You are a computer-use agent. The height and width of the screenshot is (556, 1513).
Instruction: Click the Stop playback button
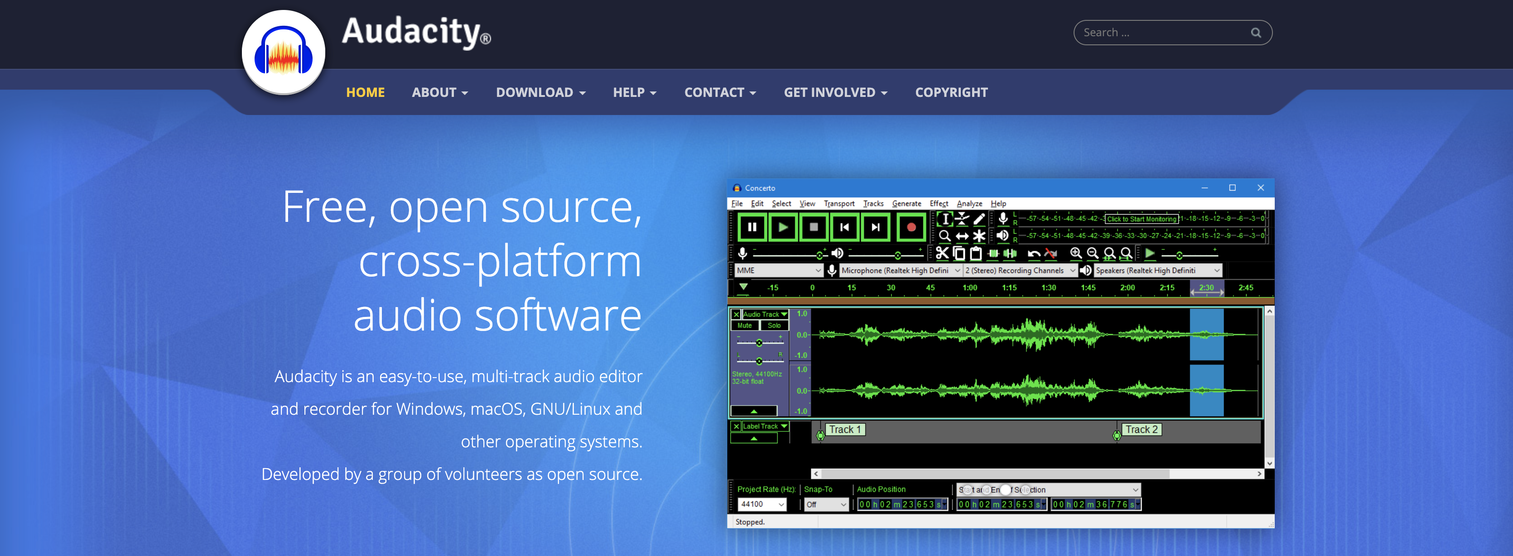(814, 227)
